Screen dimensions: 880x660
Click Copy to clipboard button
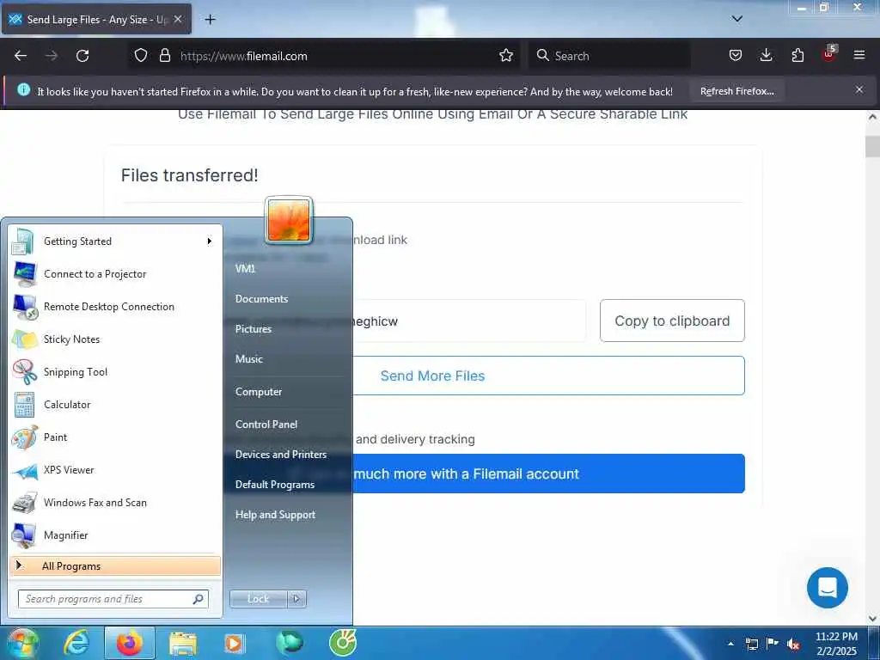[672, 321]
